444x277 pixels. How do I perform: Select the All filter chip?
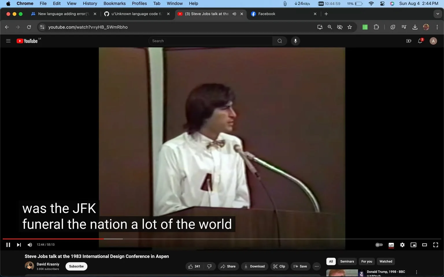coord(331,261)
